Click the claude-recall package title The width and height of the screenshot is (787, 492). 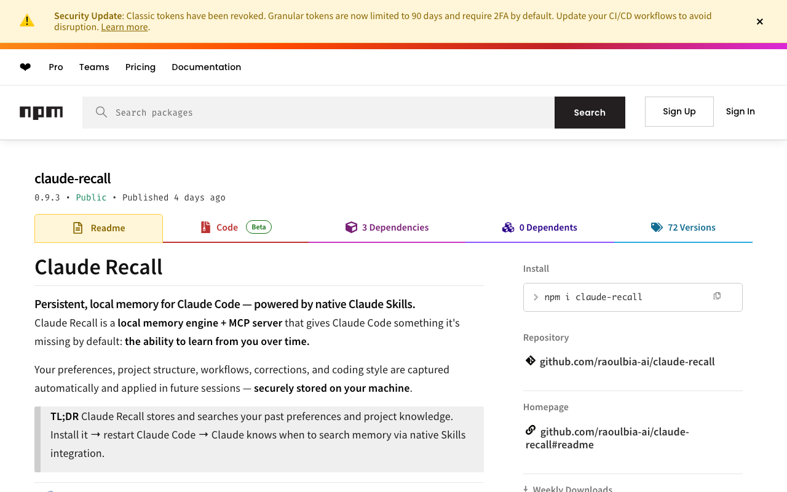[73, 178]
